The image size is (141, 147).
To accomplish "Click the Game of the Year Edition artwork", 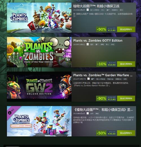I will [x=39, y=52].
